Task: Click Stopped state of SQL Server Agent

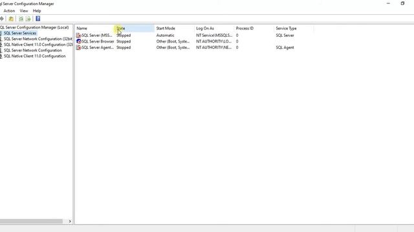Action: [x=124, y=48]
